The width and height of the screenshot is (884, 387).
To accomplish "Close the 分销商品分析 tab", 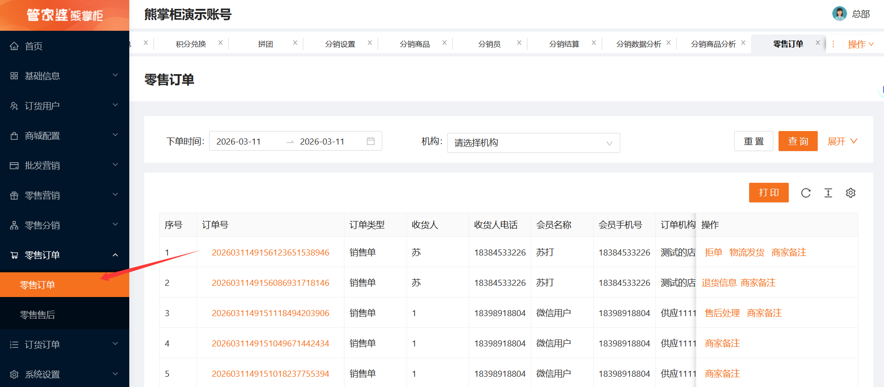I will point(743,43).
